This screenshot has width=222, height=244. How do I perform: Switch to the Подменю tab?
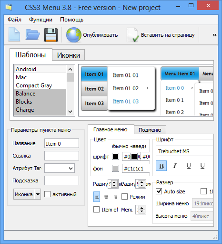(x=150, y=130)
